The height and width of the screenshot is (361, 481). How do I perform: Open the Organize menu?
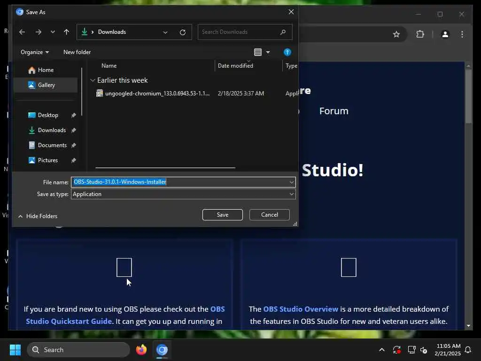[x=35, y=52]
